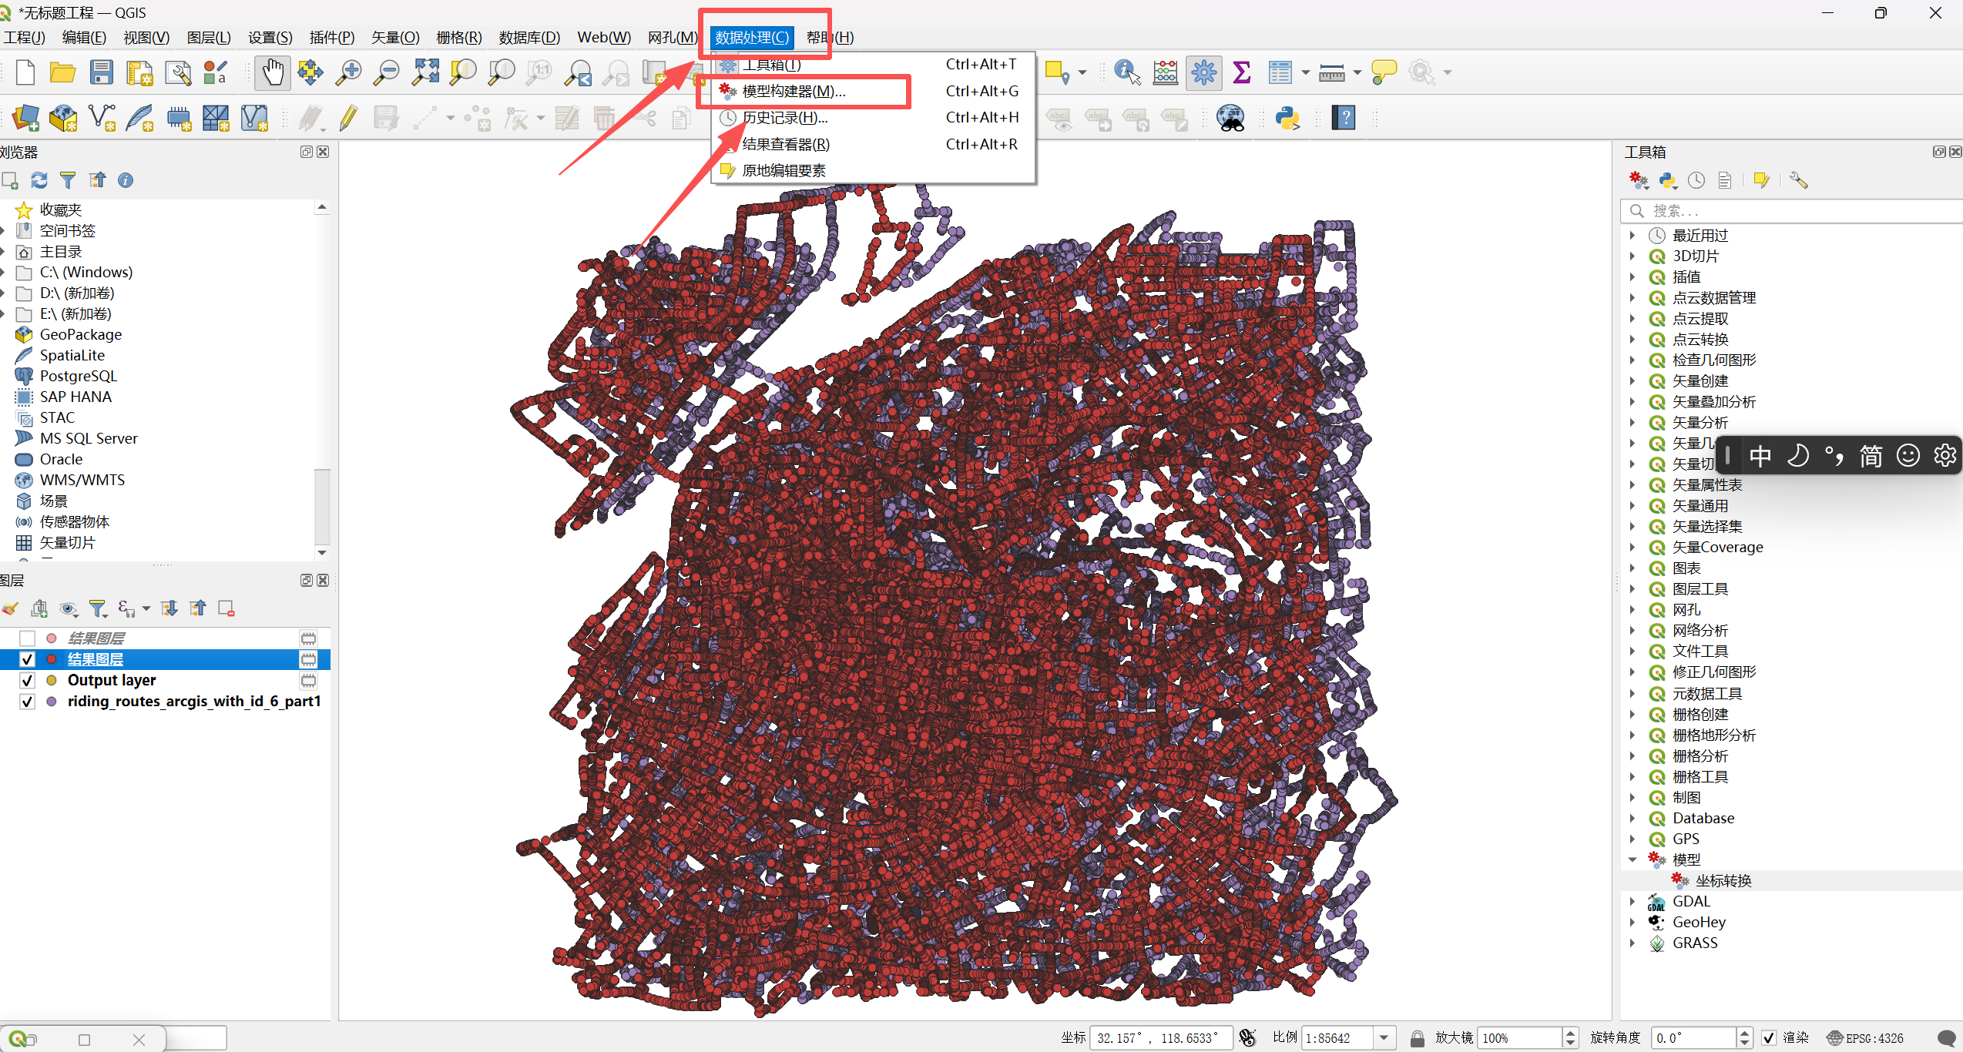Open the 矢量(O) menu
Viewport: 1963px width, 1052px height.
pos(395,38)
